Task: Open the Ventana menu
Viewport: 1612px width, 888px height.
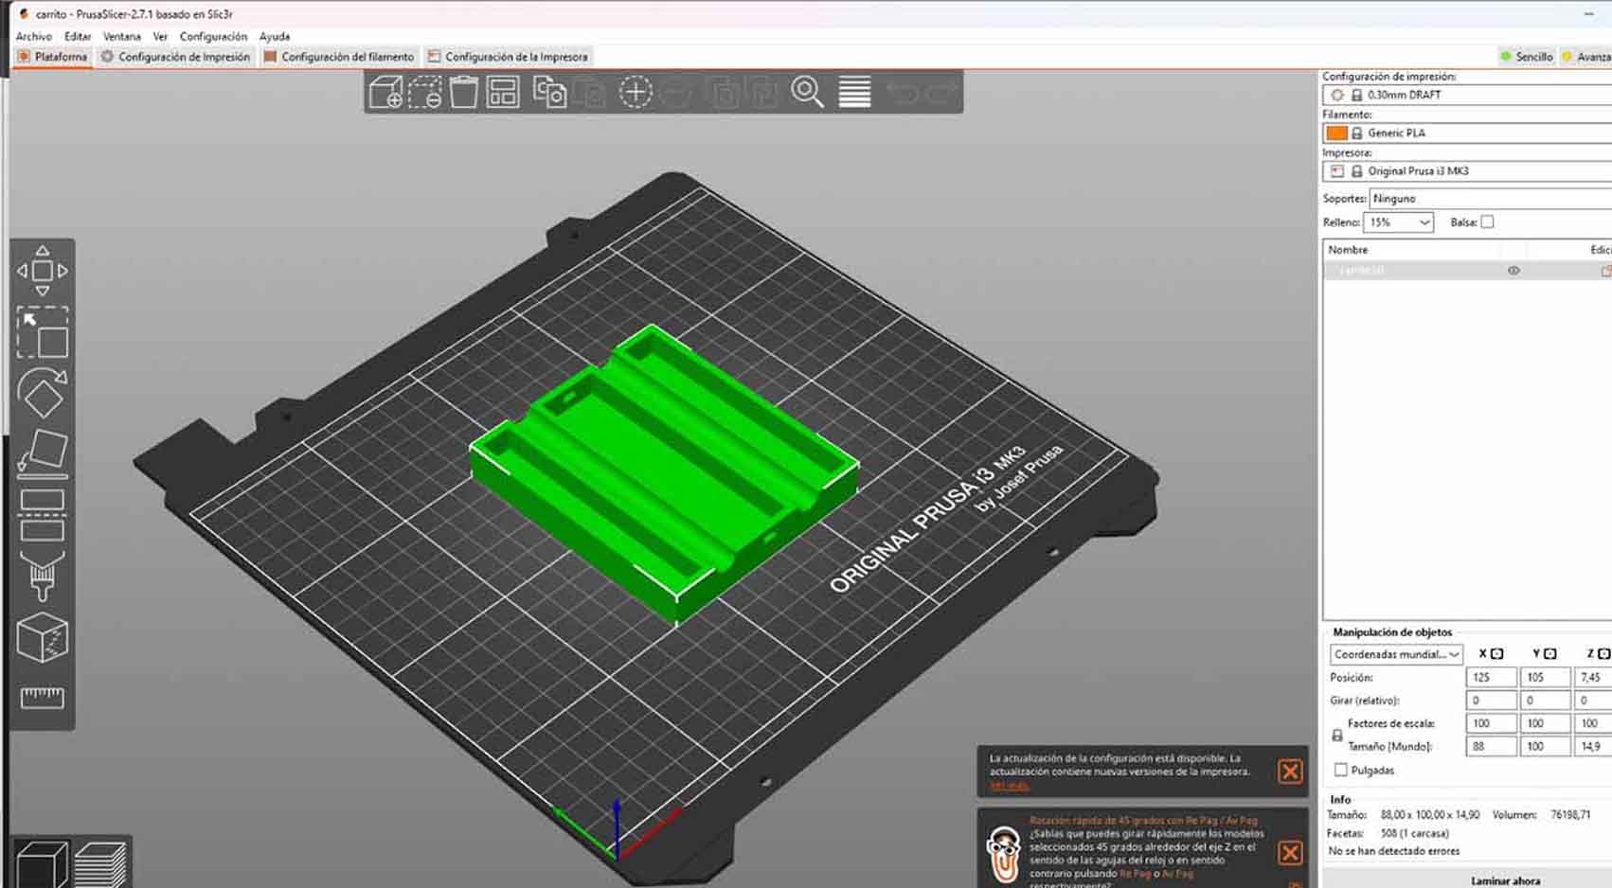Action: click(122, 36)
